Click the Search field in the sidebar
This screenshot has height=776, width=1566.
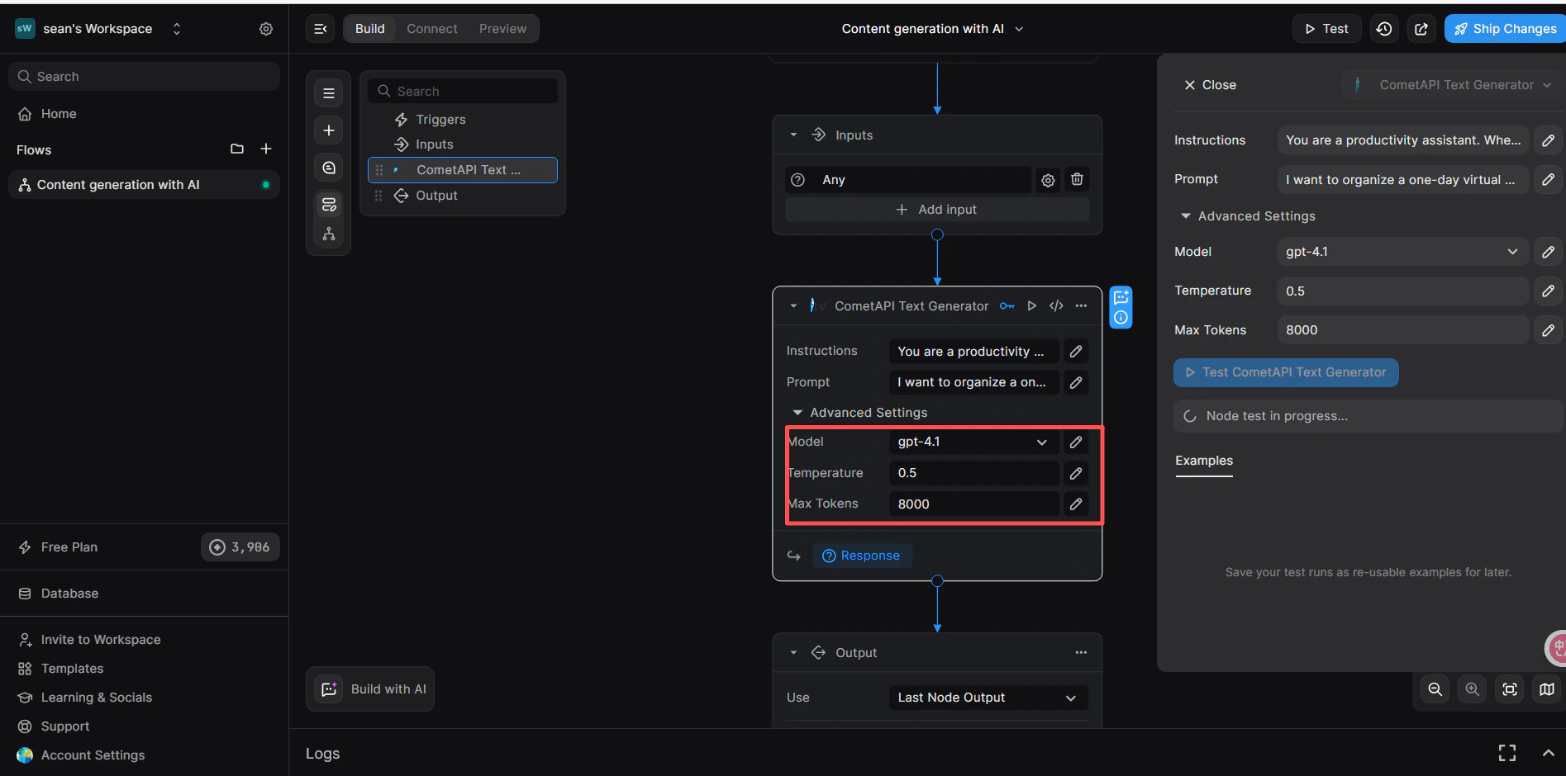pos(145,76)
